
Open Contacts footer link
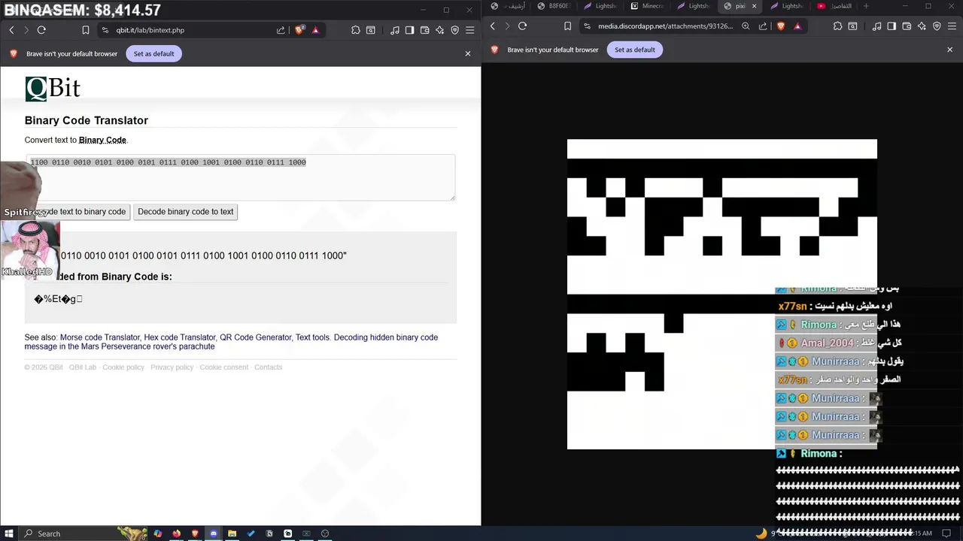click(x=268, y=367)
